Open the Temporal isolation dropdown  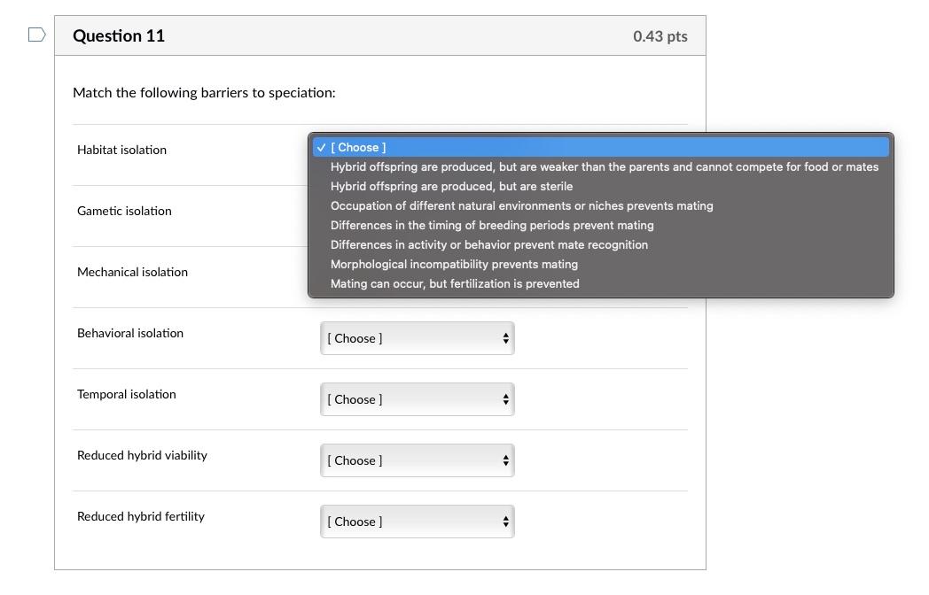418,399
